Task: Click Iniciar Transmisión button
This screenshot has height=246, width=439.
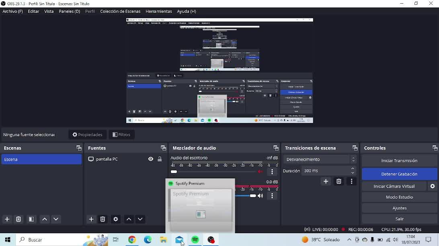Action: [x=399, y=161]
